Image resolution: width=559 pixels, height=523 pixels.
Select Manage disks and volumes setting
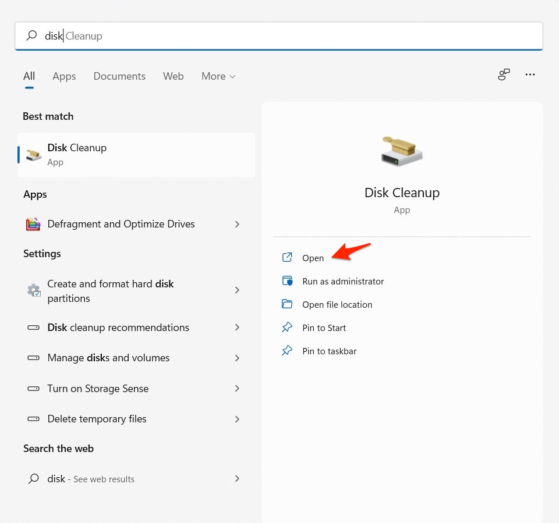(x=108, y=358)
